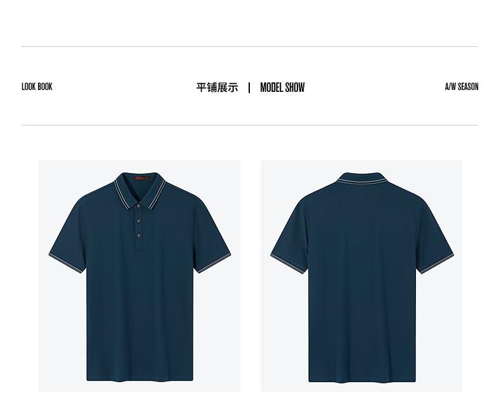Open the front view polo shirt image
This screenshot has height=398, width=501.
pos(140,276)
